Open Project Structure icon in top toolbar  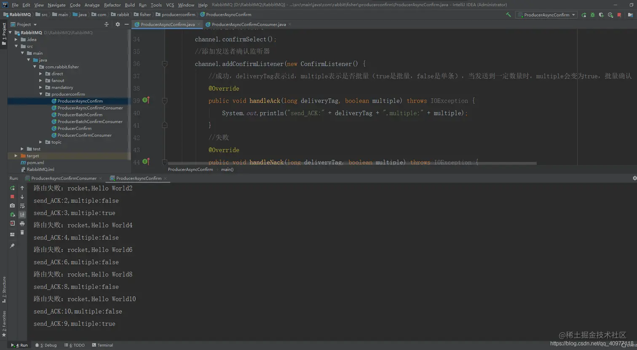pos(630,15)
